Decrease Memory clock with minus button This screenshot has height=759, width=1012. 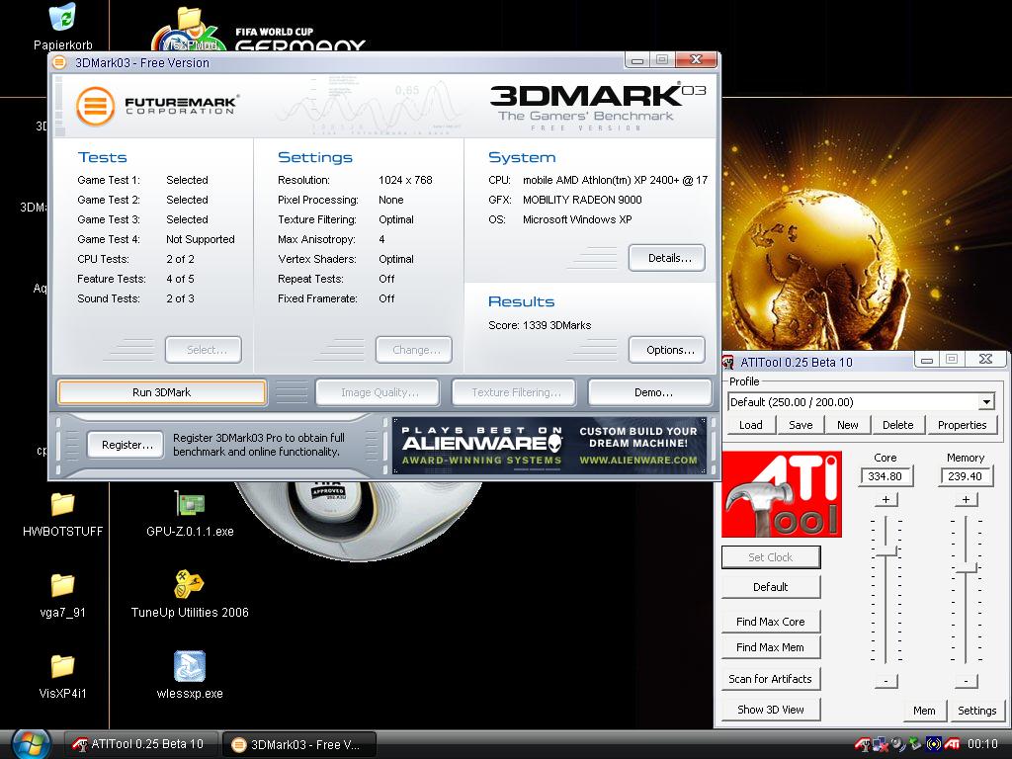(966, 681)
